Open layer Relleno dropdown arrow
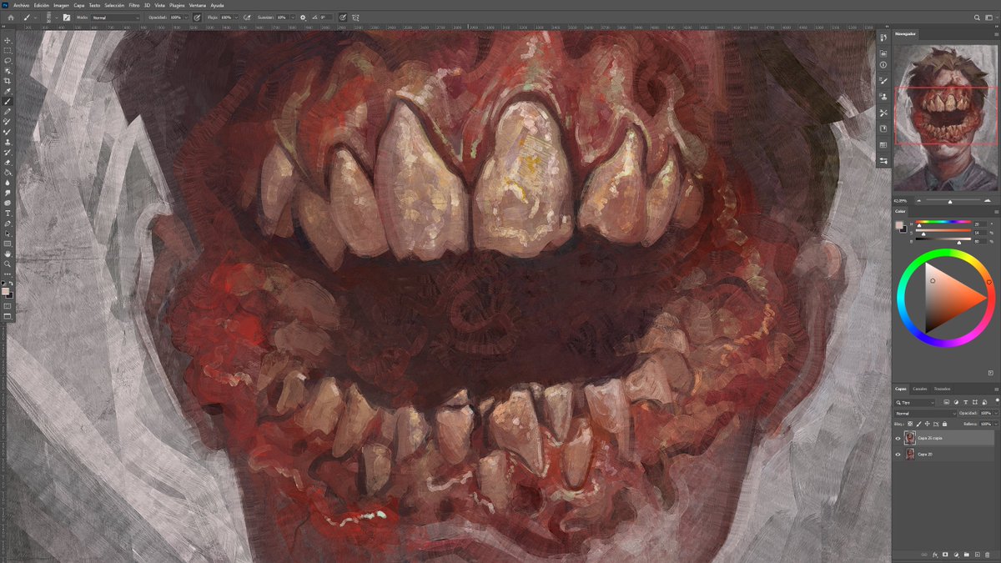 point(996,424)
